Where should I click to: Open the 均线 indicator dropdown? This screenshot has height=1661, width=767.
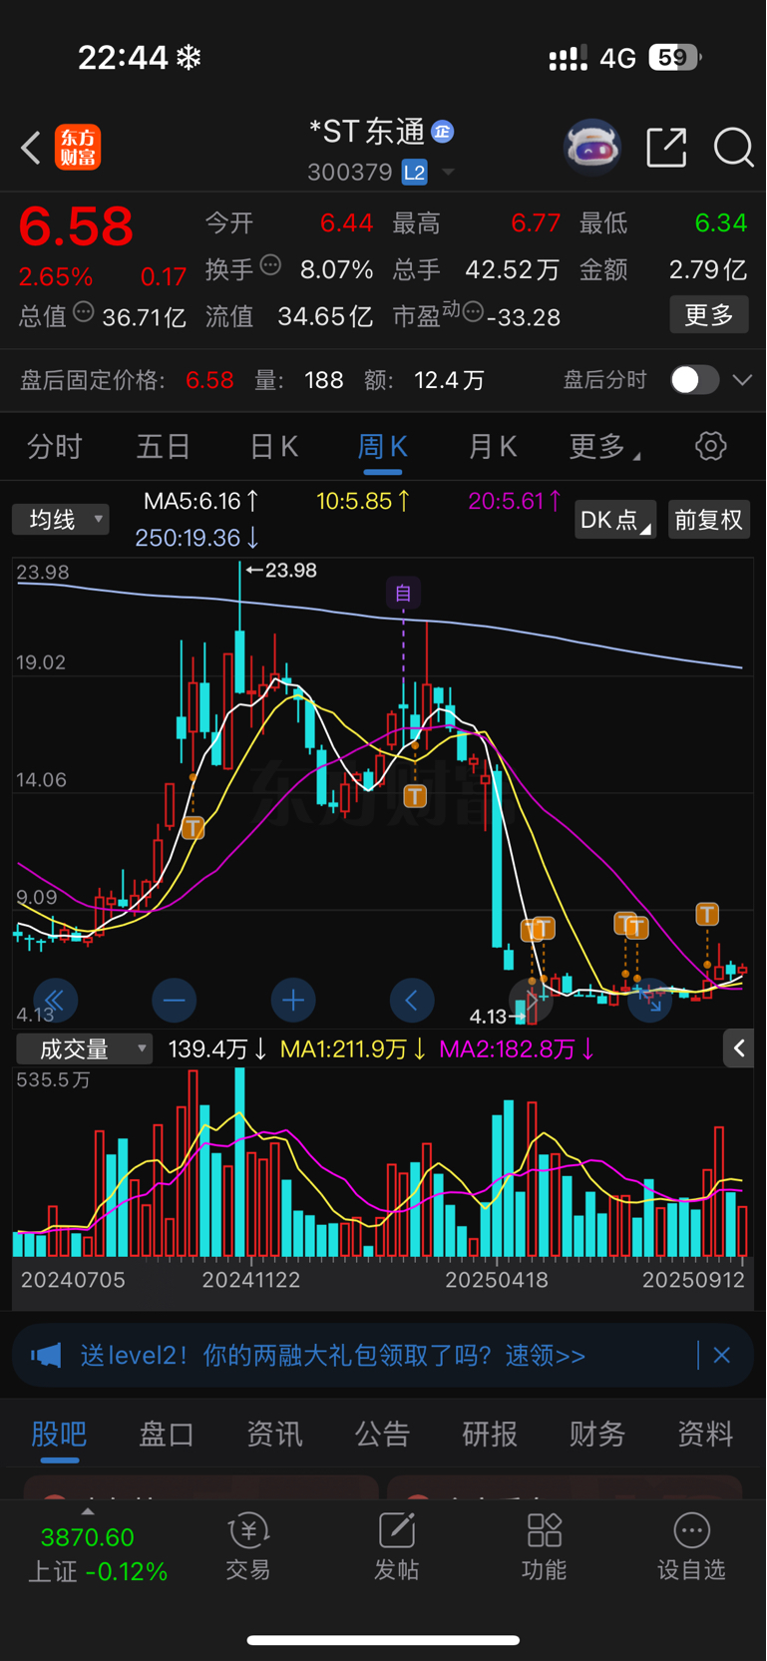(x=61, y=519)
